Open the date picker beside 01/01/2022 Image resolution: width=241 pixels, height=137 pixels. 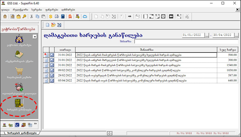coord(207,35)
